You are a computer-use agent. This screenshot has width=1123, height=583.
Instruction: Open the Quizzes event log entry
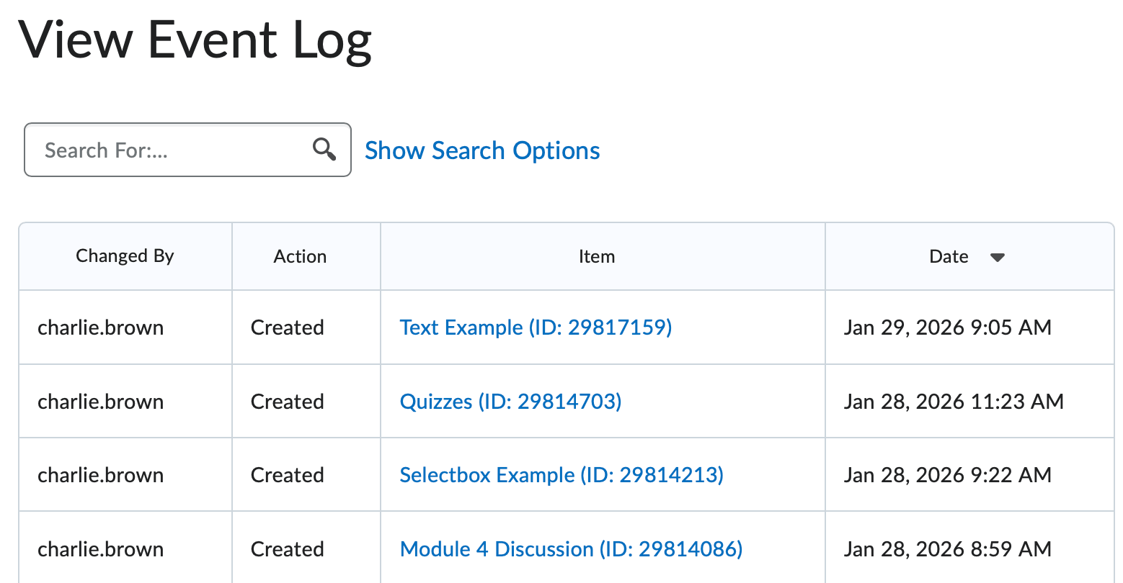click(x=510, y=402)
